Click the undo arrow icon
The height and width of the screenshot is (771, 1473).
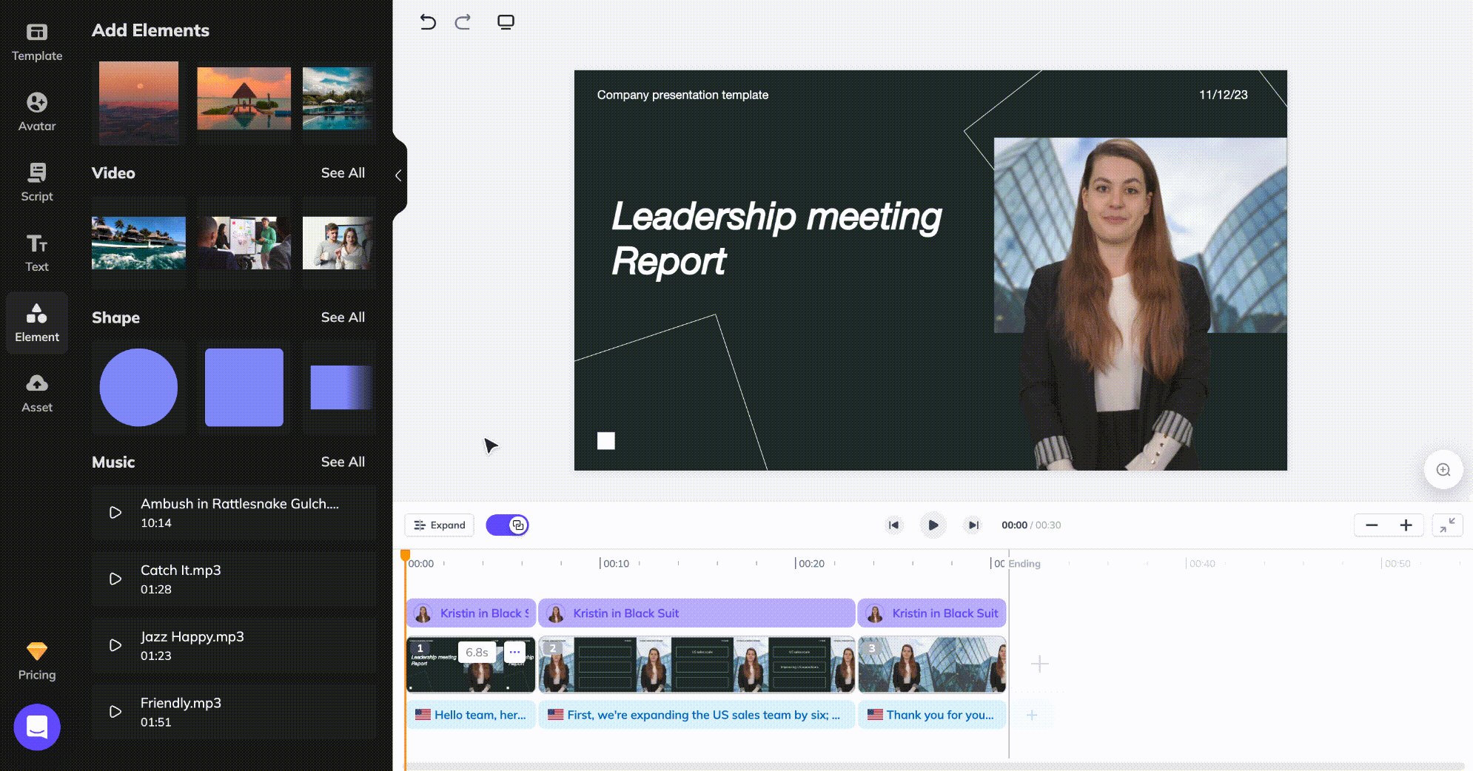(428, 22)
